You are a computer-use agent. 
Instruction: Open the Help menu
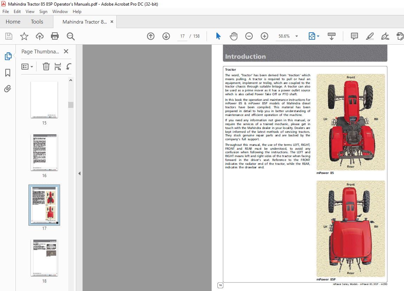(x=77, y=12)
